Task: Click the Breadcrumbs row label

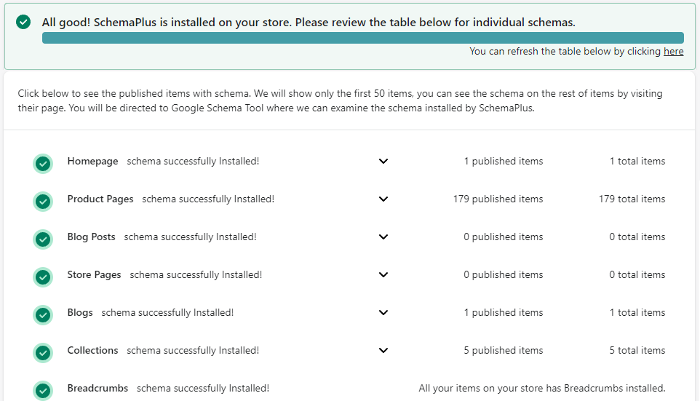Action: pyautogui.click(x=98, y=388)
